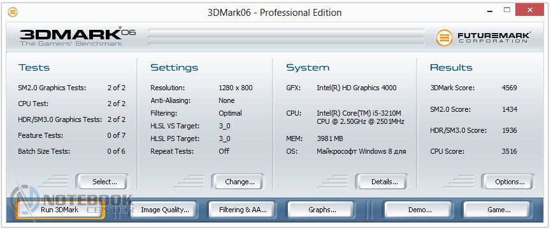Screen dimensions: 551x230
Task: Click the HLSL VS Target label
Action: 175,126
